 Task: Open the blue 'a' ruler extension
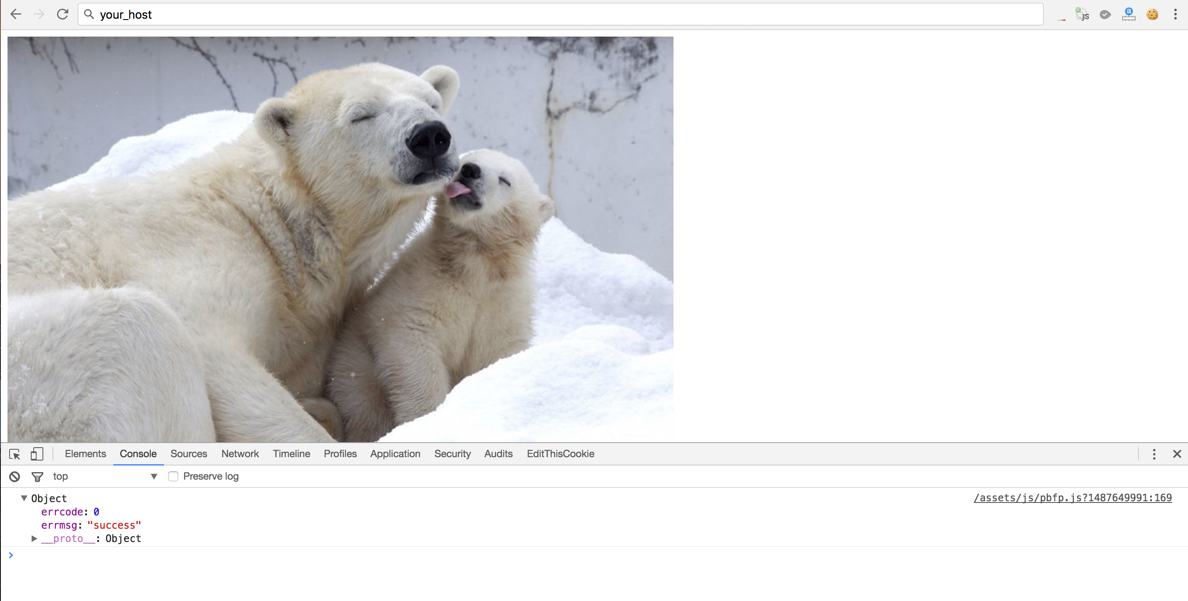(1128, 14)
